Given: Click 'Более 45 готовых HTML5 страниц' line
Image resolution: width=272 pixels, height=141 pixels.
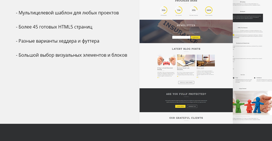Looking at the screenshot, I should pos(54,27).
